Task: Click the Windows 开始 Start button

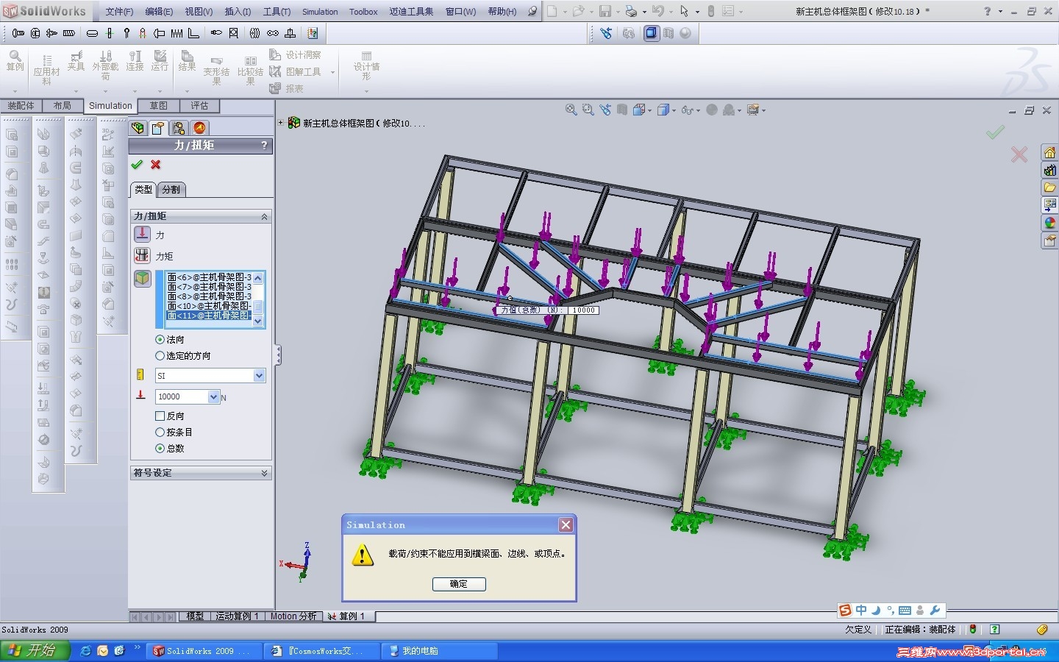Action: (x=35, y=651)
